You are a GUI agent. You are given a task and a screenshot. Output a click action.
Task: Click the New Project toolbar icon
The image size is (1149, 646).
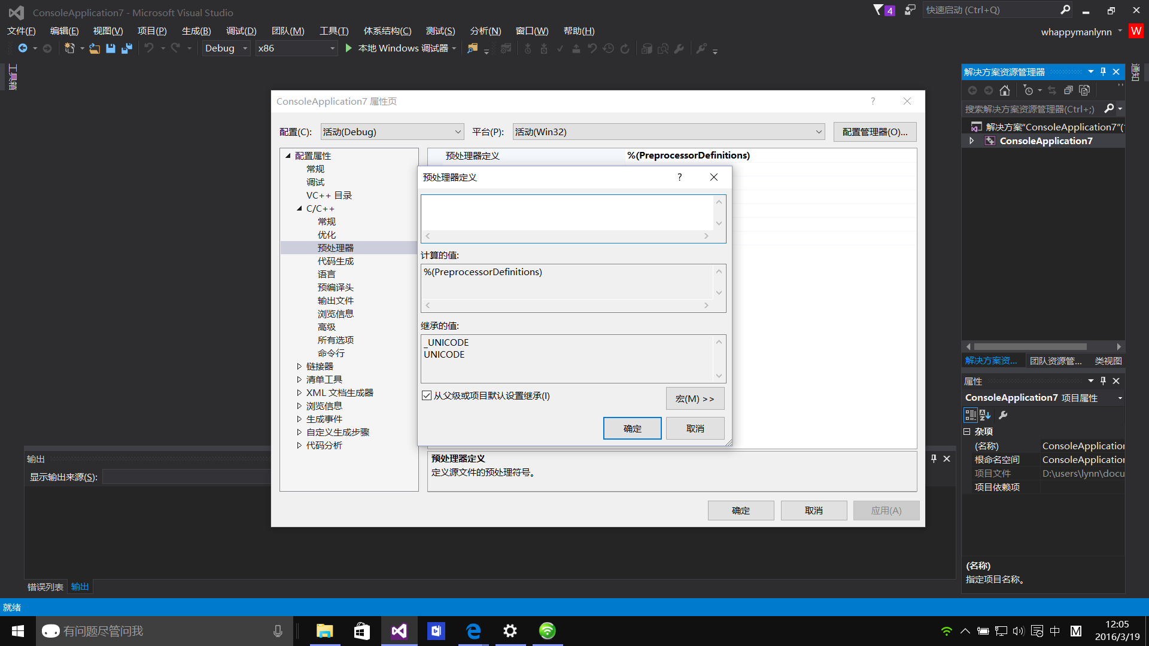[69, 48]
